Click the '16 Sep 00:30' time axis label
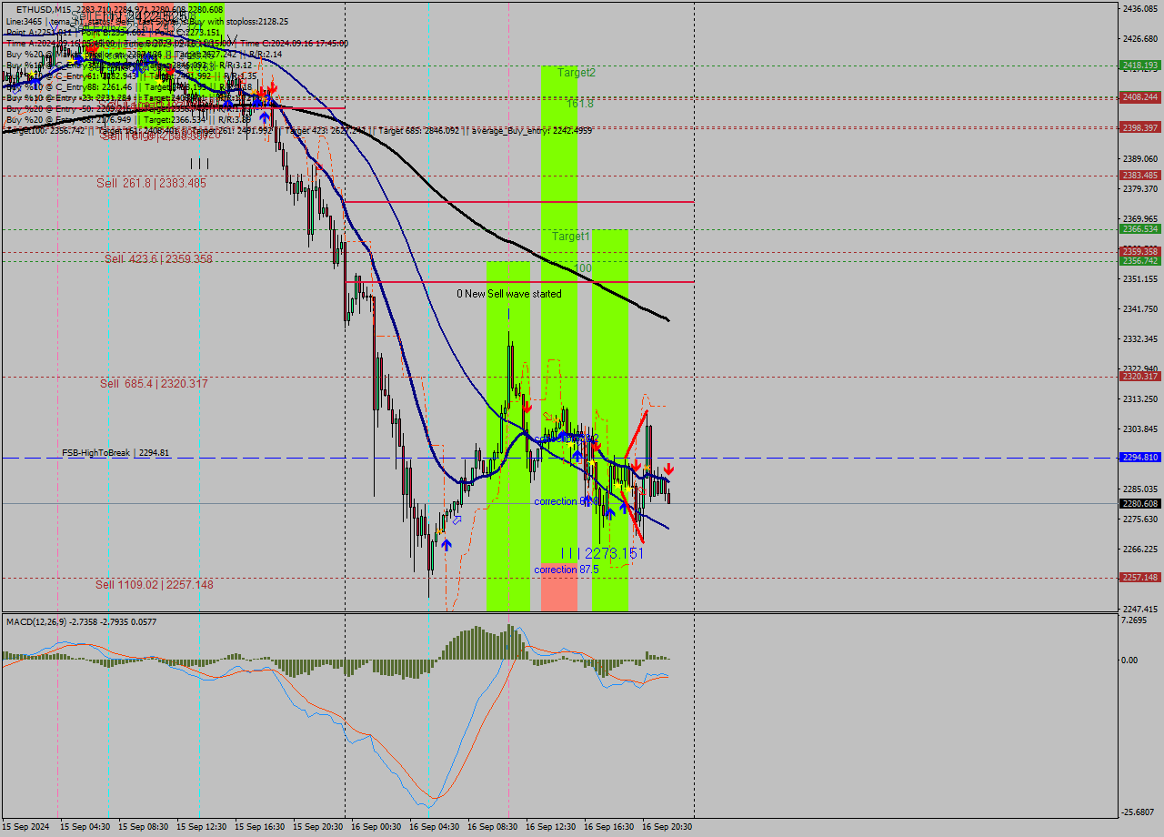This screenshot has height=837, width=1164. [375, 827]
